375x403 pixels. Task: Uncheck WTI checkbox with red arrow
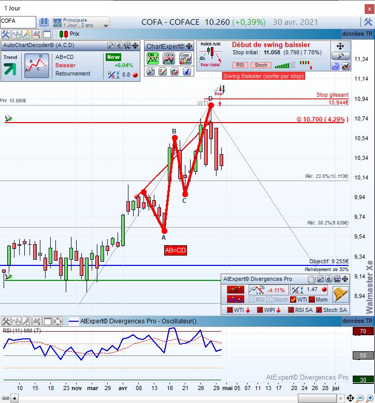230,310
